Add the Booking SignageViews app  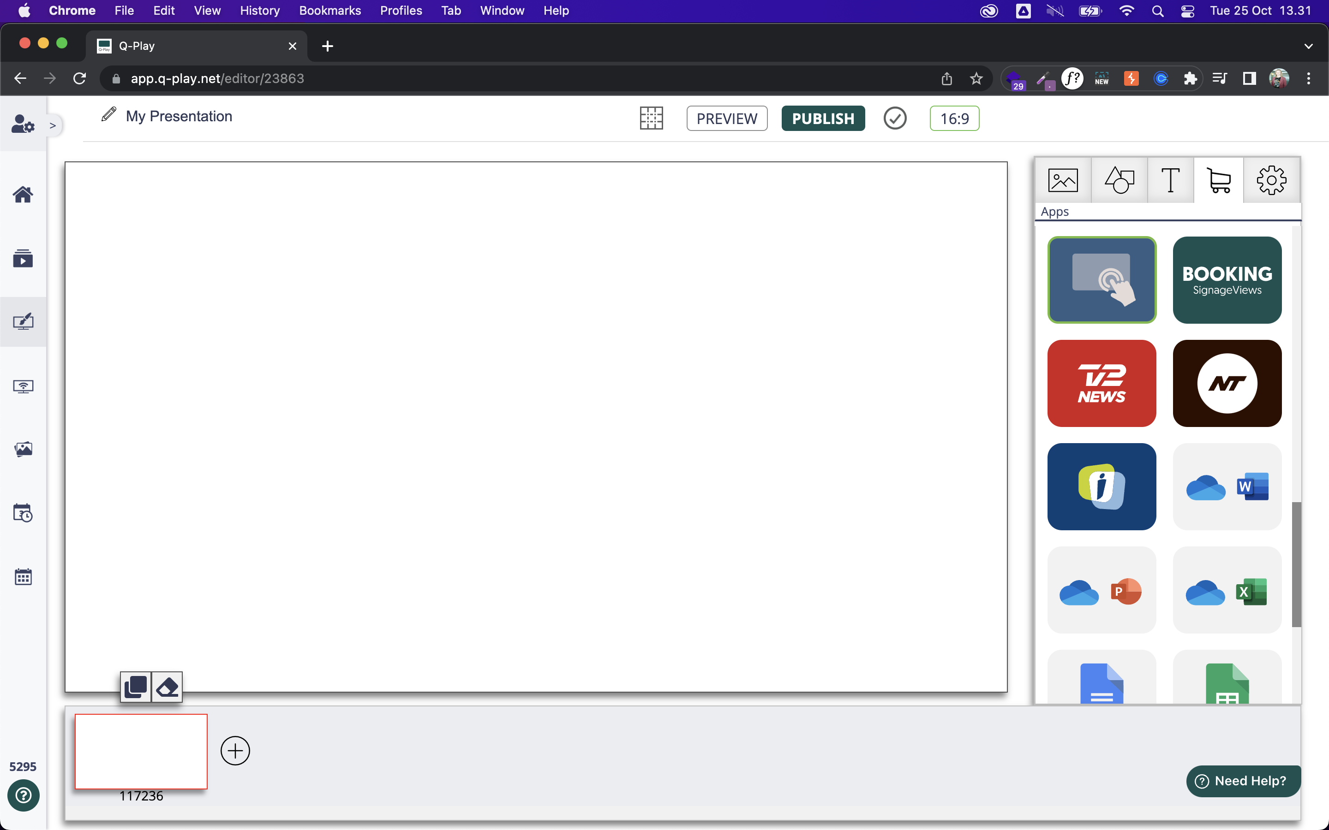pyautogui.click(x=1227, y=280)
